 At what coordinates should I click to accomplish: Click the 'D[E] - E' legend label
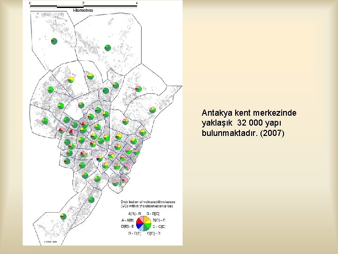click(x=127, y=227)
